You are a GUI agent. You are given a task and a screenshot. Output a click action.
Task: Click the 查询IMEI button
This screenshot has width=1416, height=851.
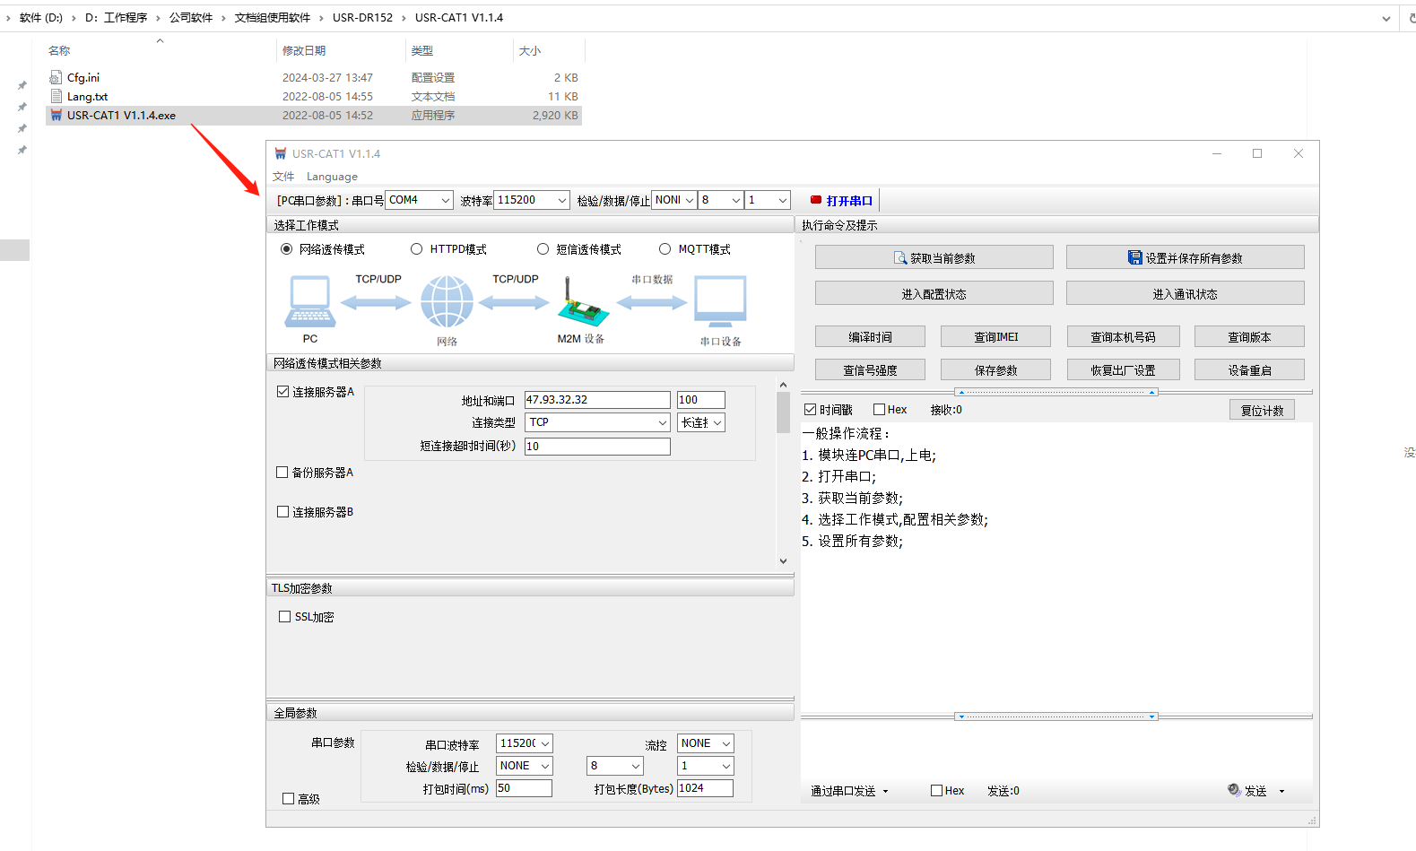(x=995, y=337)
